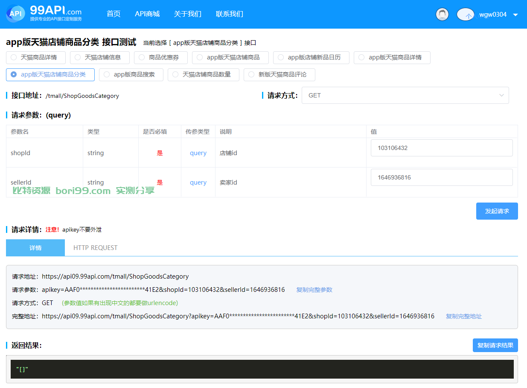Switch to the 详情 tab

coord(35,248)
